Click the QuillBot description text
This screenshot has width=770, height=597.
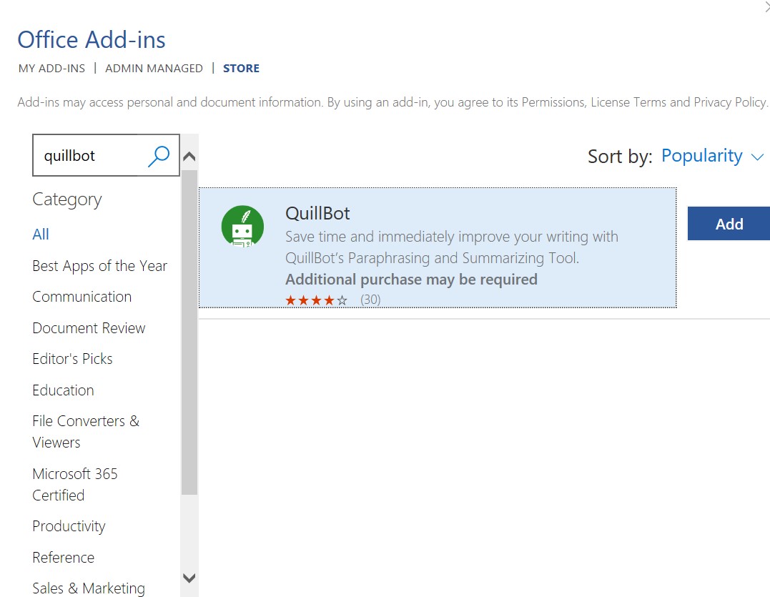coord(452,247)
